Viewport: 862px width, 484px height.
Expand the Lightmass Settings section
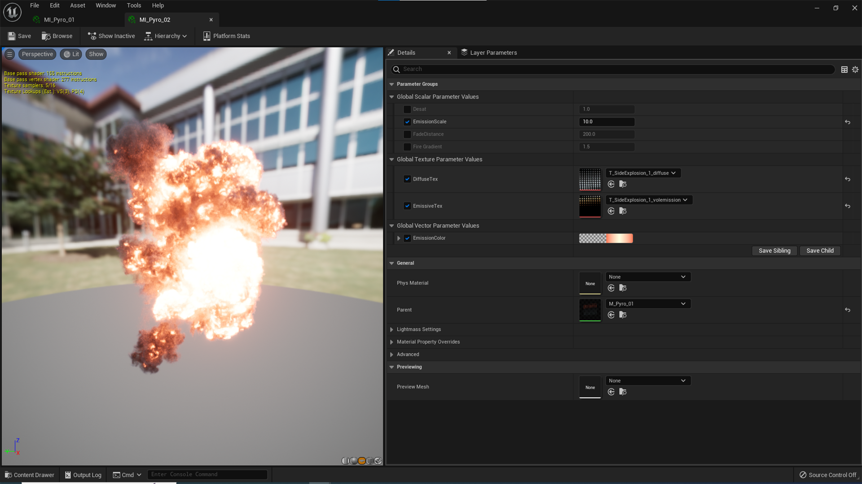tap(391, 329)
